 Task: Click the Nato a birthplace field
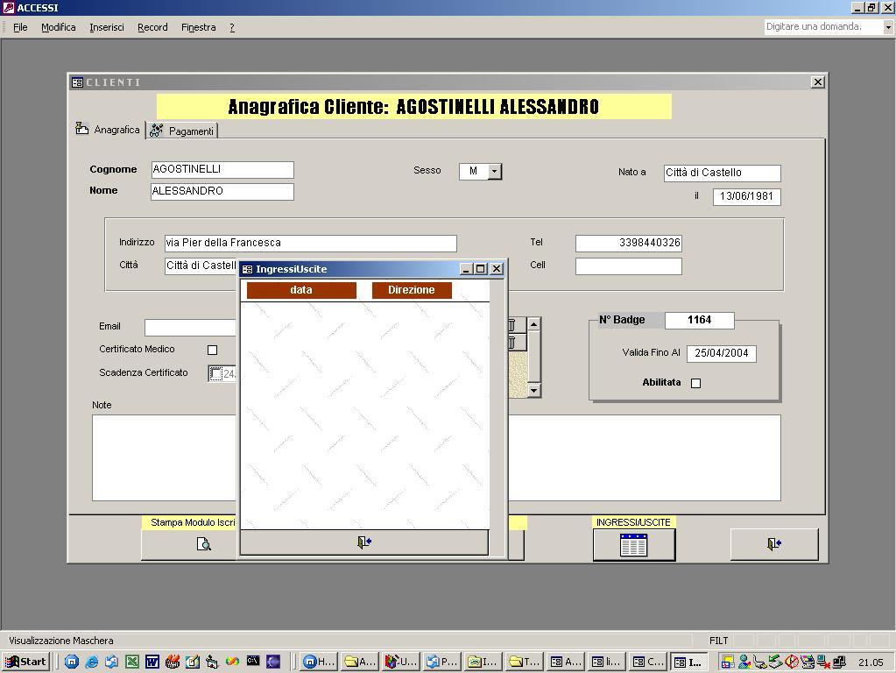coord(723,174)
